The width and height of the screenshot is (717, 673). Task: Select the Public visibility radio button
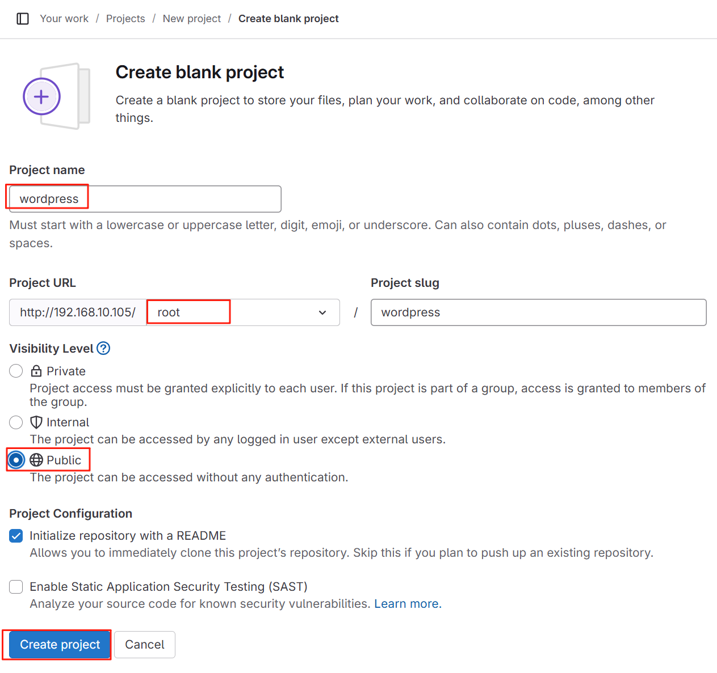[x=16, y=460]
